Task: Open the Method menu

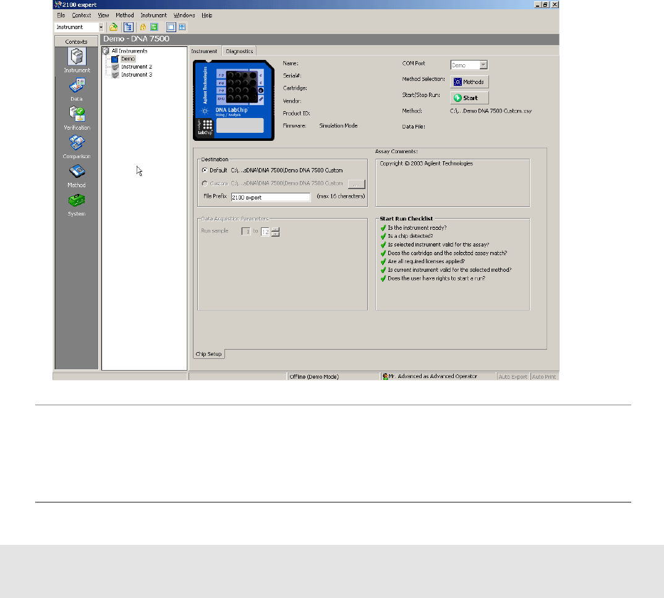Action: tap(124, 15)
